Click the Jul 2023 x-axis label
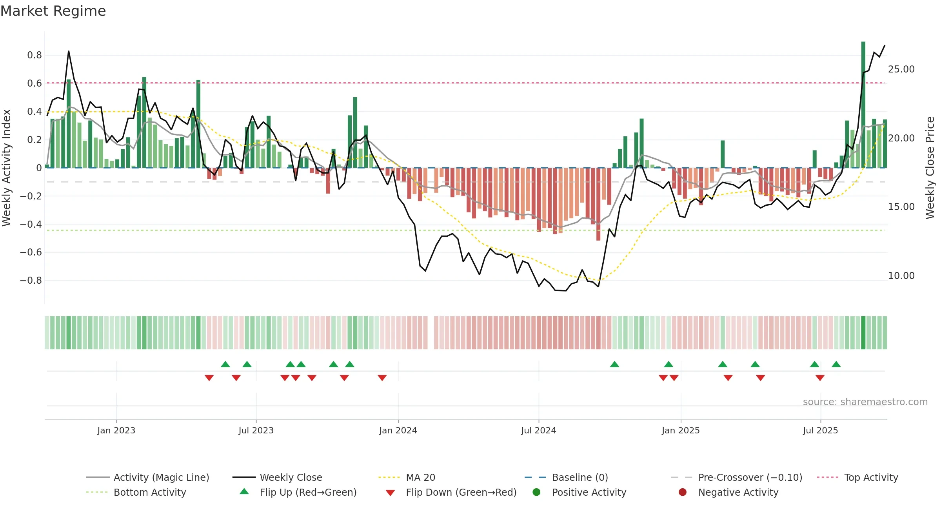The width and height of the screenshot is (941, 529). (256, 431)
